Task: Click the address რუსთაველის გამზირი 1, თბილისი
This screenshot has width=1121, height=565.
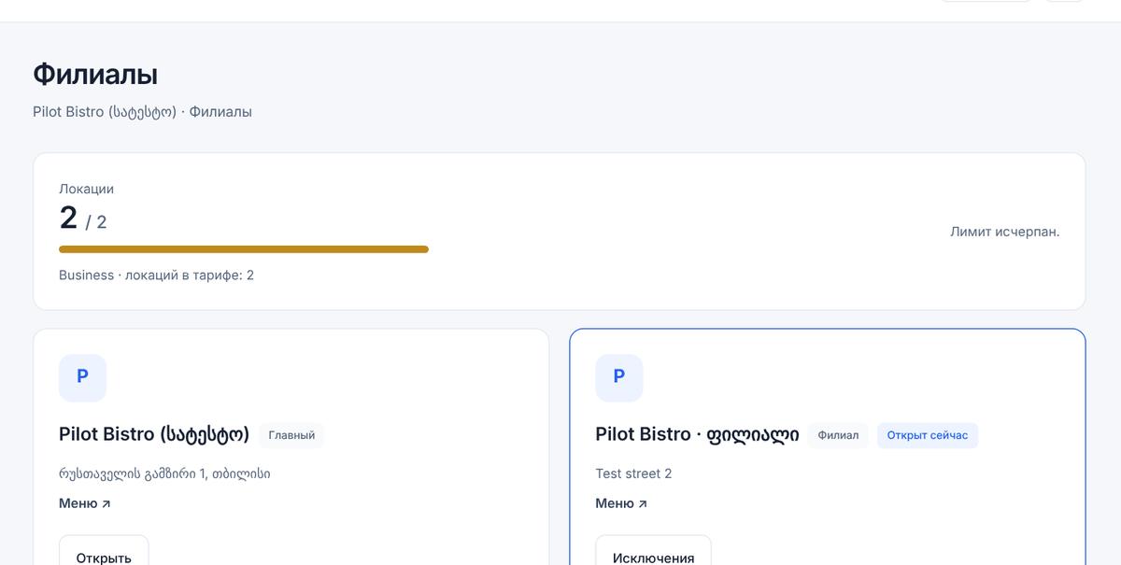Action: (x=164, y=473)
